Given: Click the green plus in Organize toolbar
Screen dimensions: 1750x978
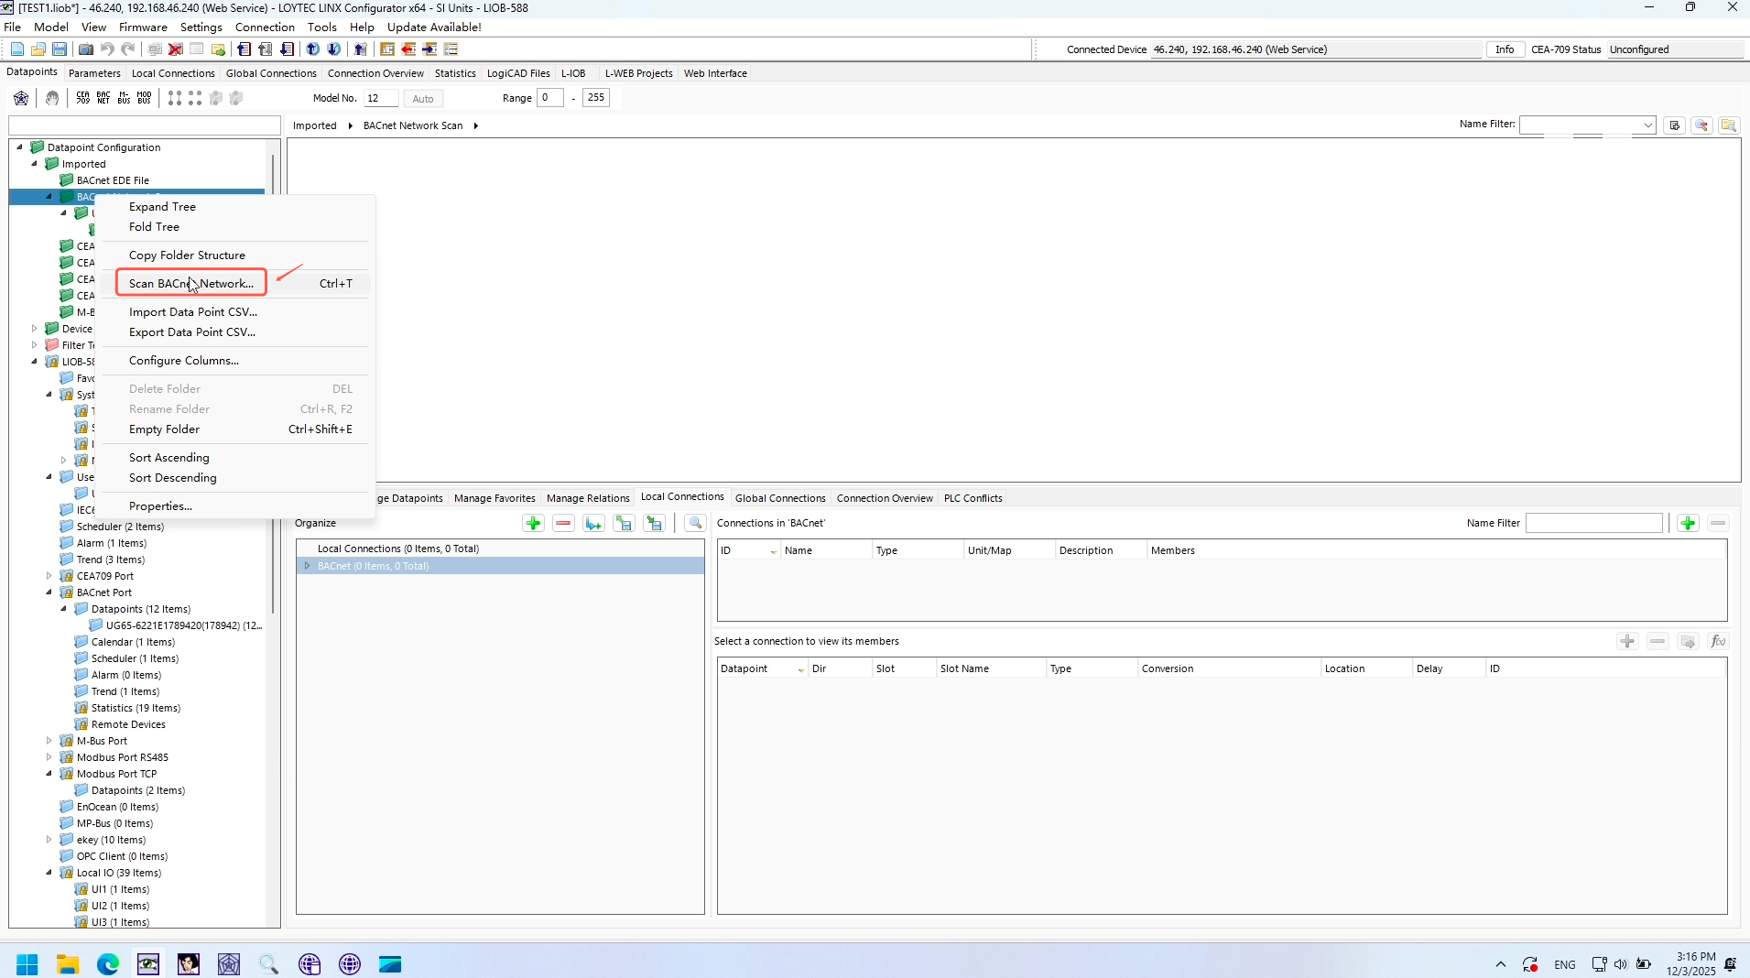Looking at the screenshot, I should pos(533,523).
